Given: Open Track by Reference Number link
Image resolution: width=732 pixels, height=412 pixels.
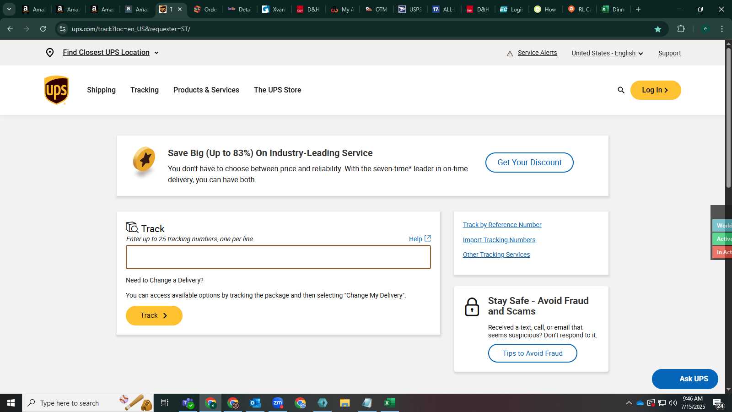Looking at the screenshot, I should tap(502, 225).
